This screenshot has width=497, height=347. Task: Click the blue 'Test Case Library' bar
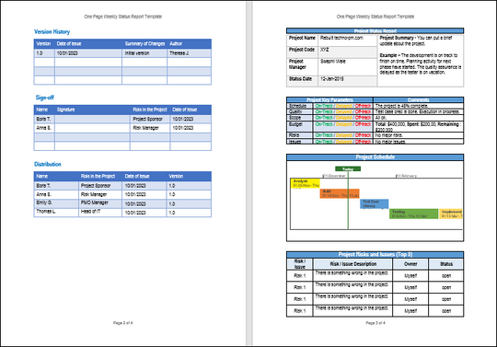click(x=375, y=203)
